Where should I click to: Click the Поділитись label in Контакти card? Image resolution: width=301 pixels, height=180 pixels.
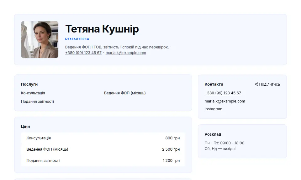tap(270, 84)
